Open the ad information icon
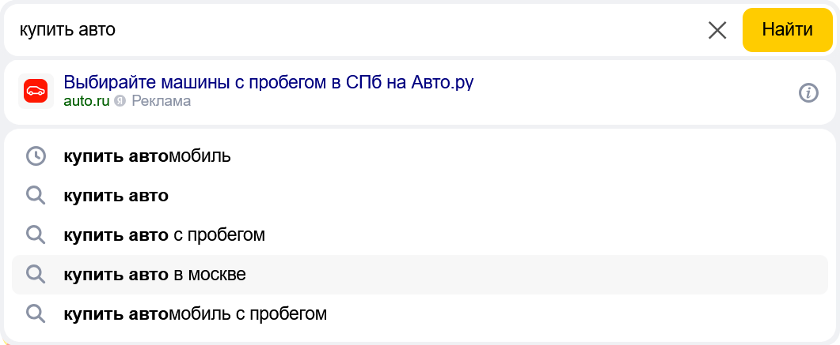Viewport: 840px width, 345px height. [x=808, y=92]
